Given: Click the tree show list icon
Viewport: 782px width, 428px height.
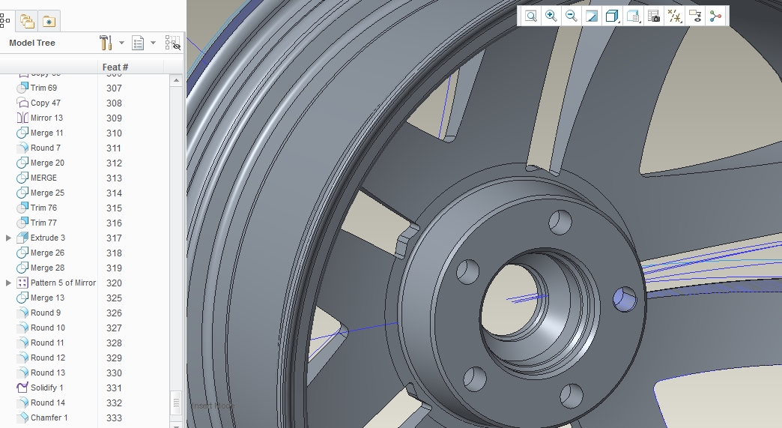Looking at the screenshot, I should [x=138, y=43].
